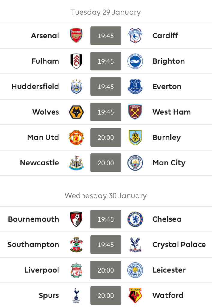212x307 pixels.
Task: Click the Newcastle vs Man City 20:00 time
Action: point(106,163)
